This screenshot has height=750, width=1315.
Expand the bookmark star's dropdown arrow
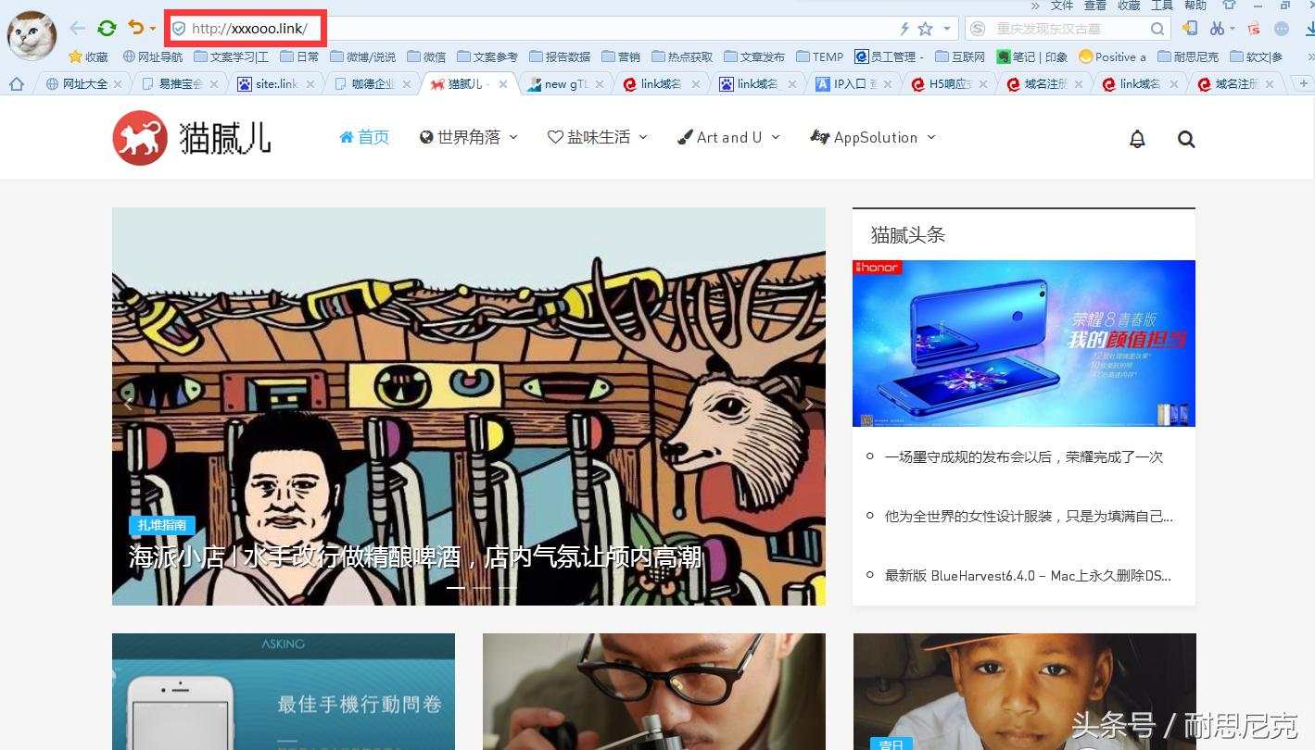click(945, 29)
